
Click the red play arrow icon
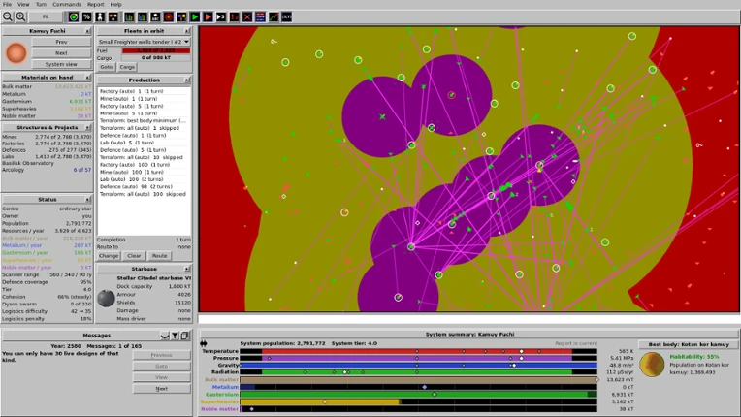tap(208, 17)
